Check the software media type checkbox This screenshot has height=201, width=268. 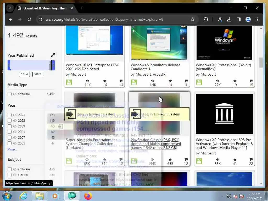pos(10,94)
